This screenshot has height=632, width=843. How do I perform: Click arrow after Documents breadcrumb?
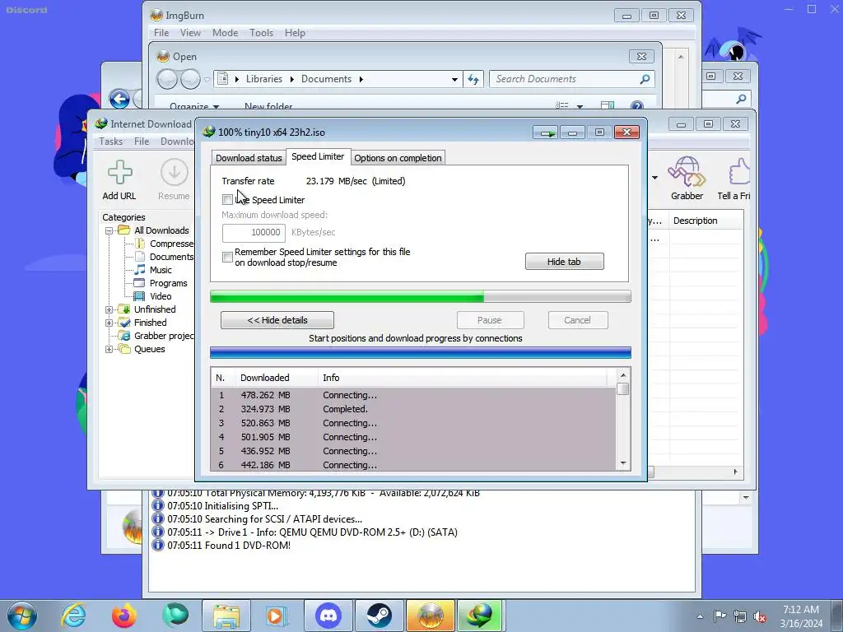pyautogui.click(x=361, y=80)
